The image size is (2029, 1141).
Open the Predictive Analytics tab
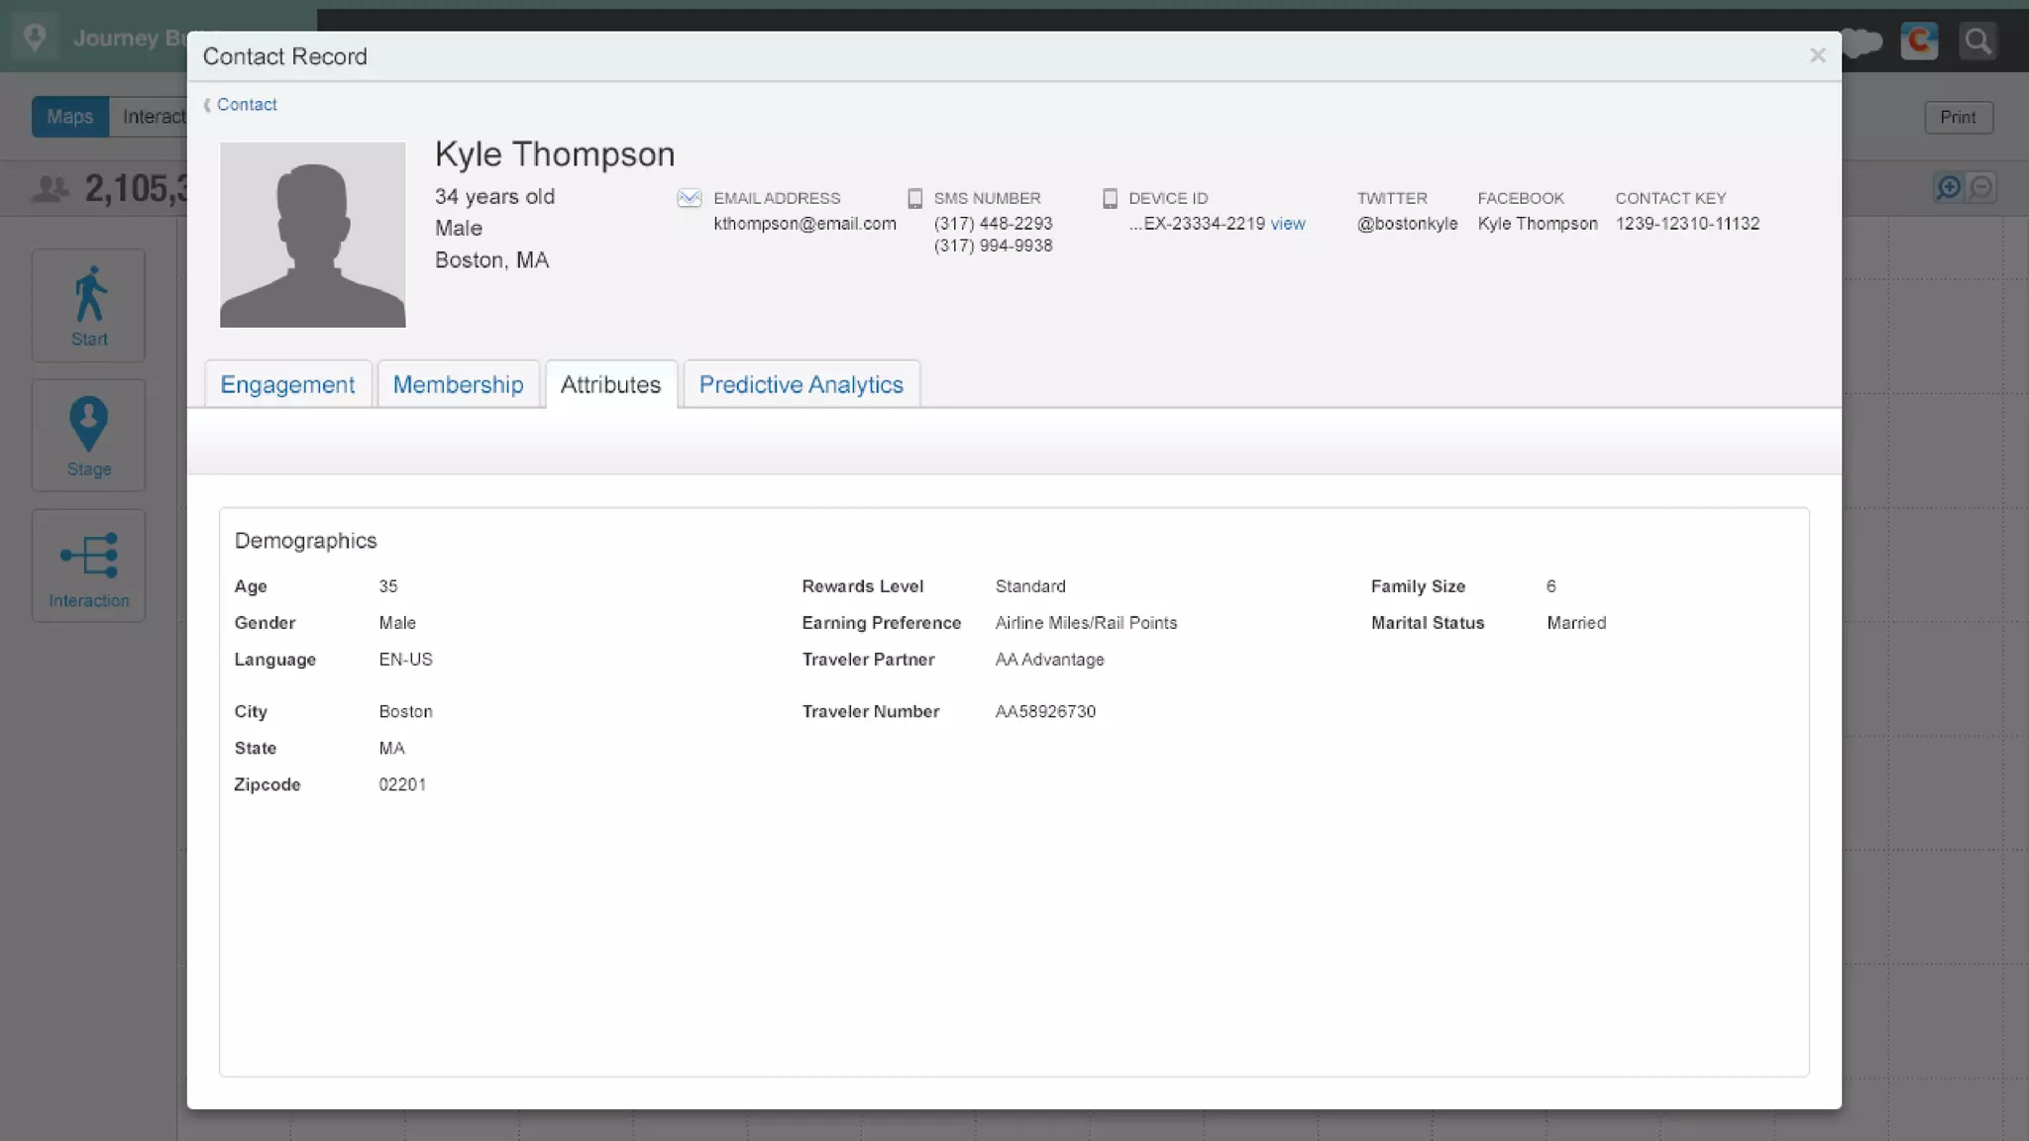point(801,384)
